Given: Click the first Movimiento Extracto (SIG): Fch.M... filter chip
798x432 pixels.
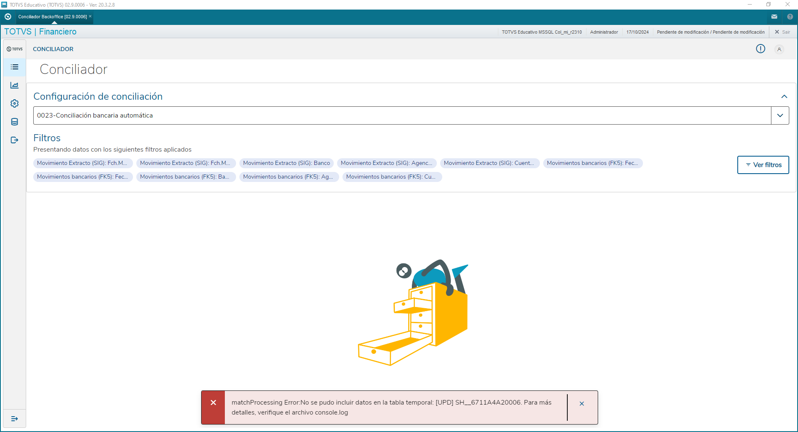Looking at the screenshot, I should [x=83, y=163].
